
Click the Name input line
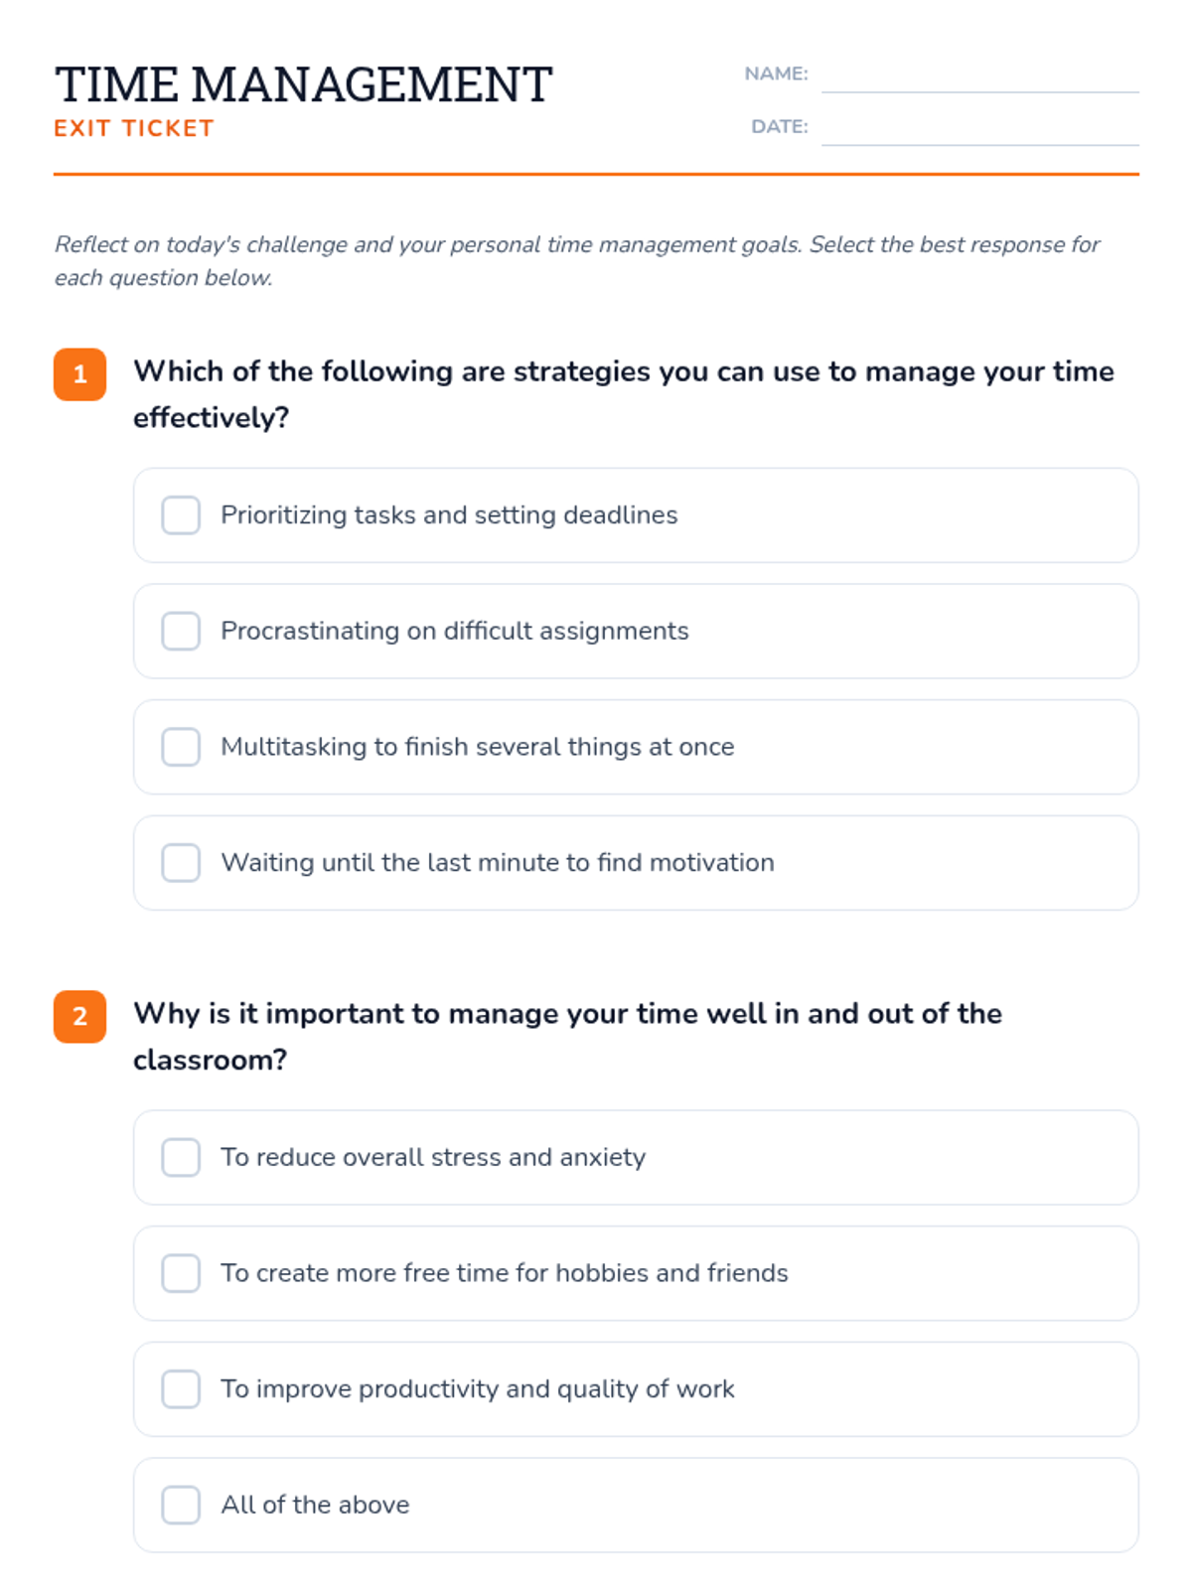[978, 77]
